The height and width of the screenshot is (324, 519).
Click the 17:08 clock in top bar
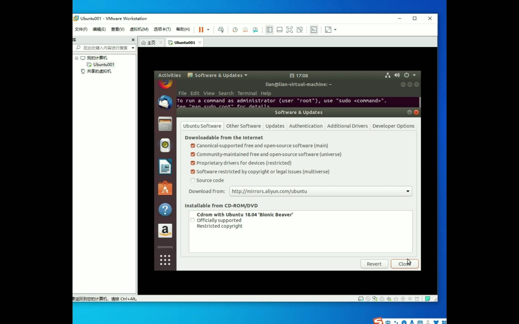[x=299, y=76]
